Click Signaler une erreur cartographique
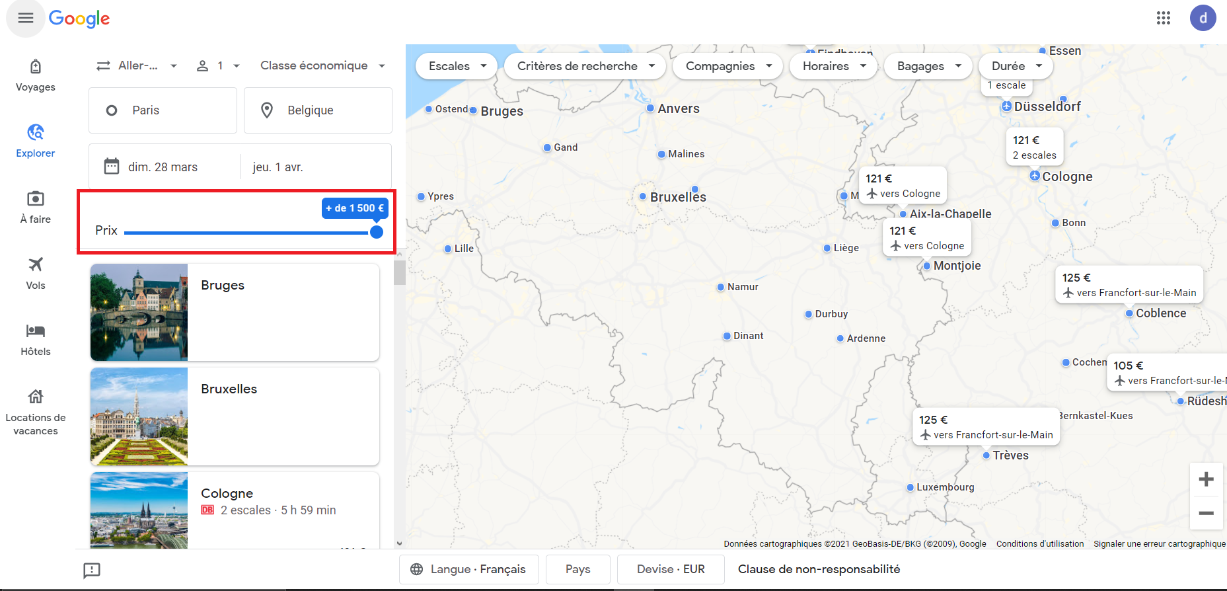The height and width of the screenshot is (591, 1227). pyautogui.click(x=1160, y=544)
